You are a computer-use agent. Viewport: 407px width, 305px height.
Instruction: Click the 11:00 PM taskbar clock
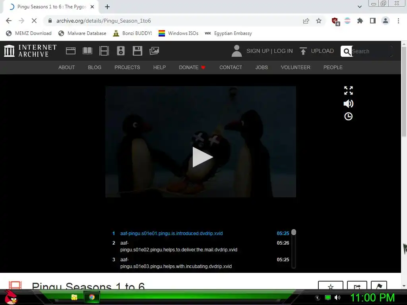372,297
